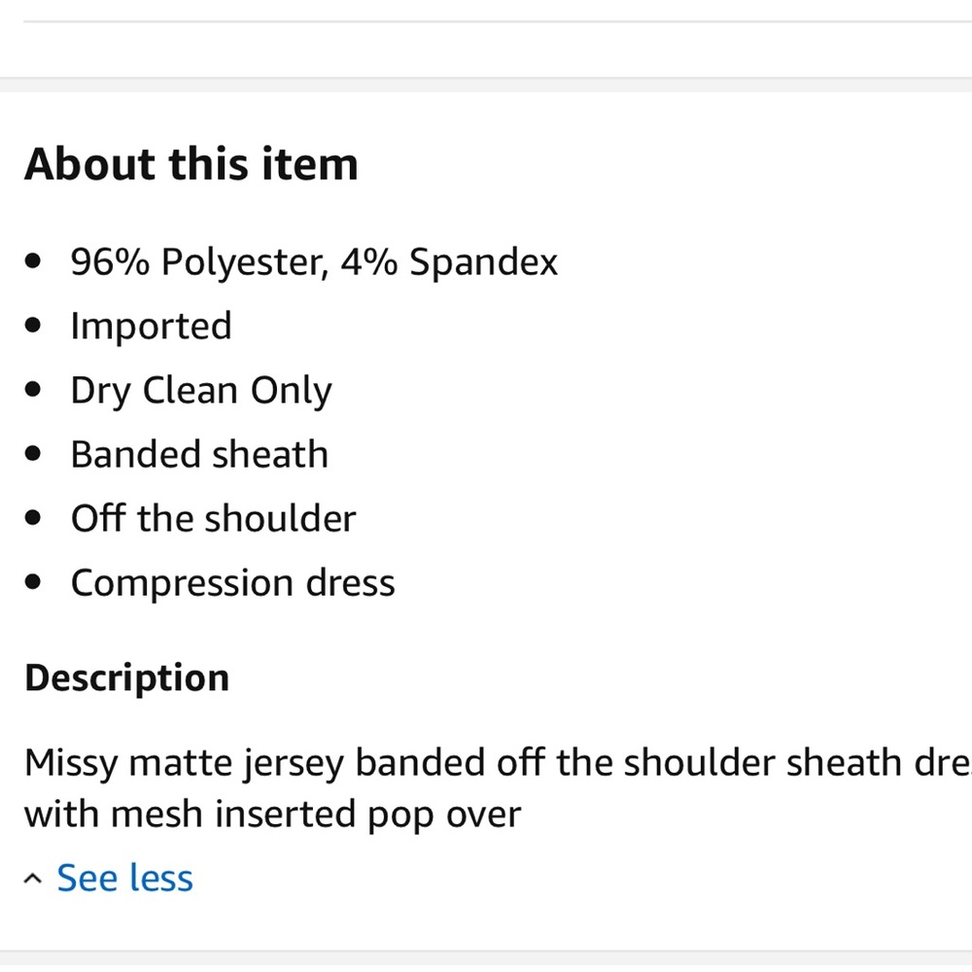972x972 pixels.
Task: Collapse description using the up chevron
Action: pos(33,880)
